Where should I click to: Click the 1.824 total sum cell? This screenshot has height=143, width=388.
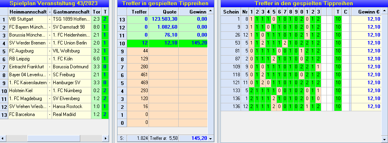click(x=138, y=138)
